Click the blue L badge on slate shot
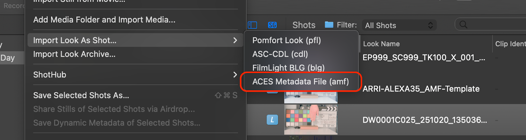The height and width of the screenshot is (140, 526). tap(272, 120)
